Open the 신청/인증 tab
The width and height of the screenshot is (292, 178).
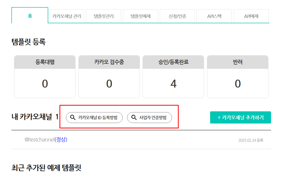point(177,16)
